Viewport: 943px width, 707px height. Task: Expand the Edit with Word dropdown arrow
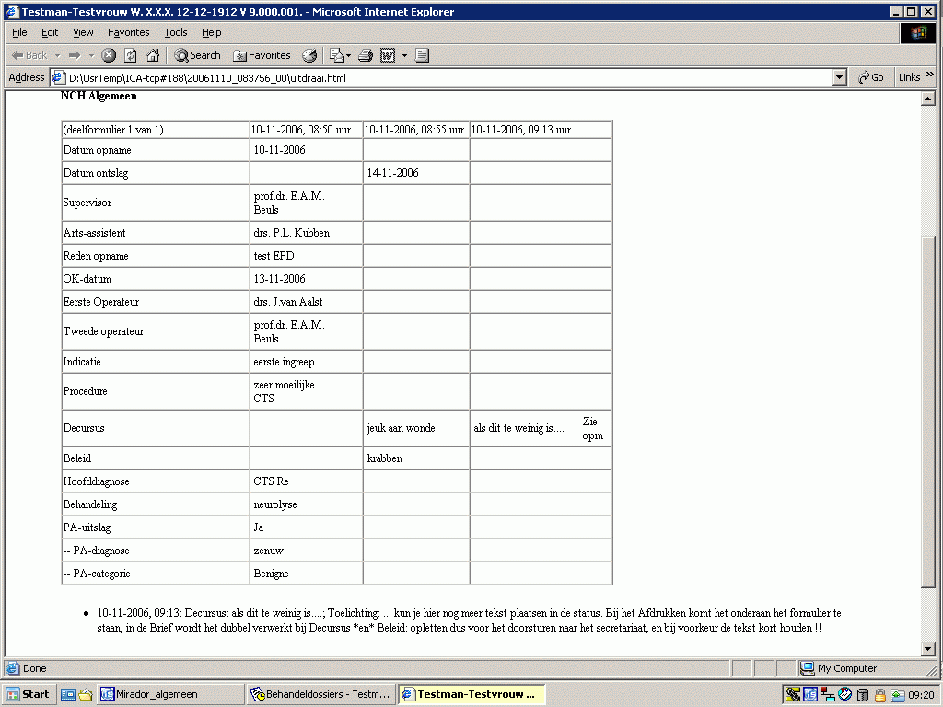[x=404, y=55]
